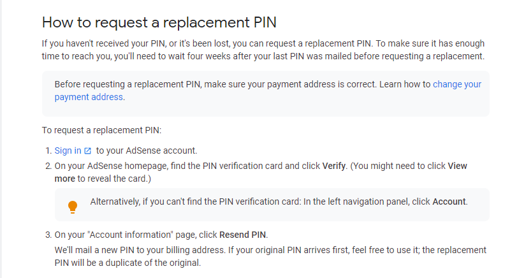Click the Sign in link
Image resolution: width=510 pixels, height=278 pixels.
pos(68,150)
